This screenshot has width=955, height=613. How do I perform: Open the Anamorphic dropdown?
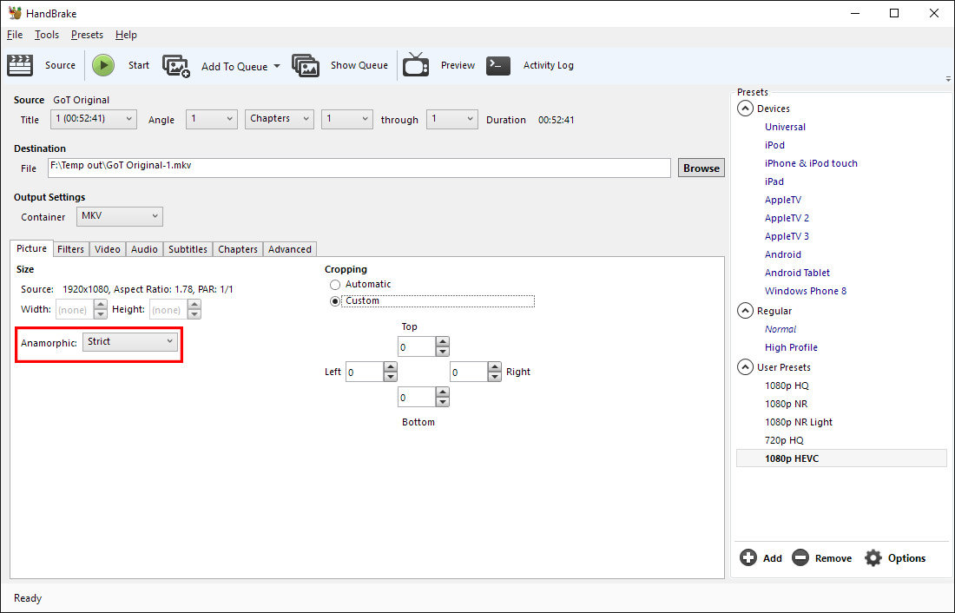pos(129,342)
